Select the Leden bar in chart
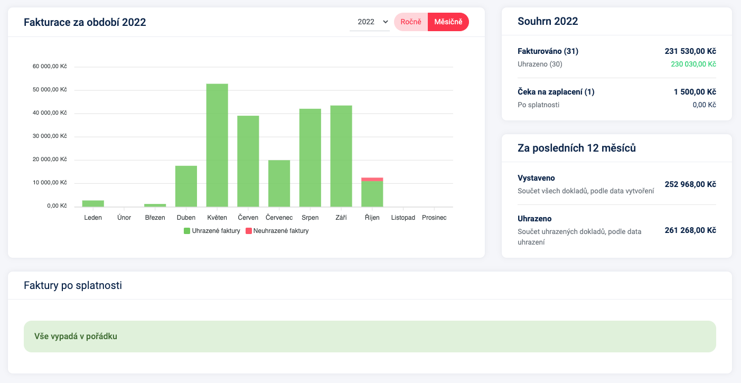The height and width of the screenshot is (383, 741). (93, 203)
